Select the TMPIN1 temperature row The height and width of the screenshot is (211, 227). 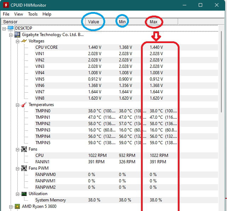click(126, 117)
